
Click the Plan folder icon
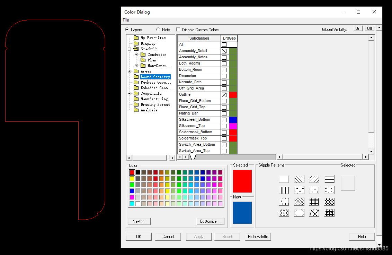[x=143, y=60]
